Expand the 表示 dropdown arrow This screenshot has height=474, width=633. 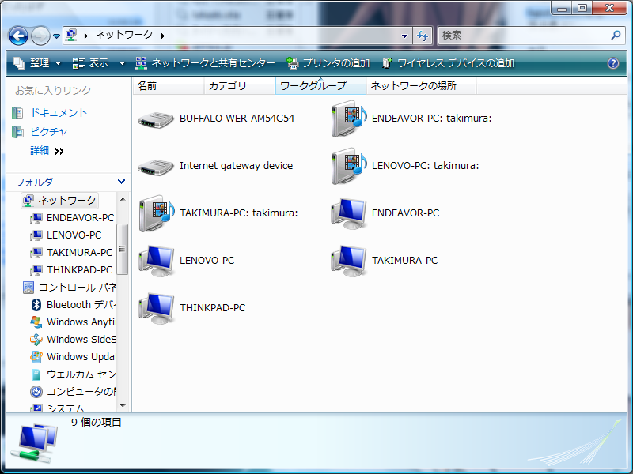tap(122, 63)
